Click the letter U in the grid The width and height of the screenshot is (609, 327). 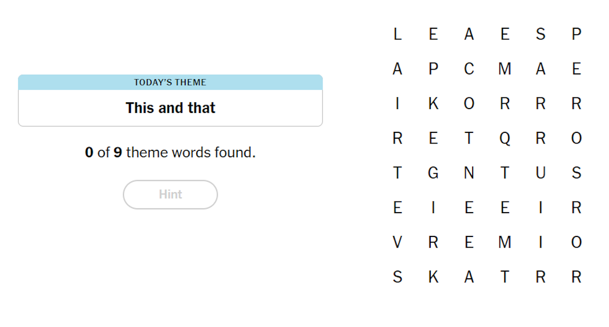[541, 173]
